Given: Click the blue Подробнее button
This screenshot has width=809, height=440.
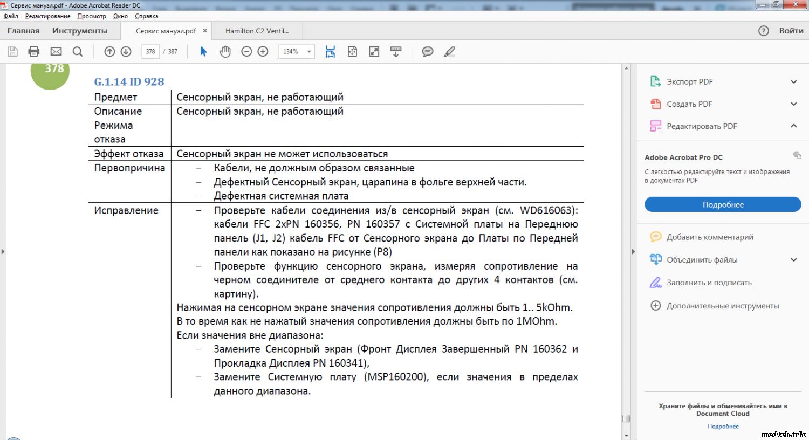Looking at the screenshot, I should 723,205.
